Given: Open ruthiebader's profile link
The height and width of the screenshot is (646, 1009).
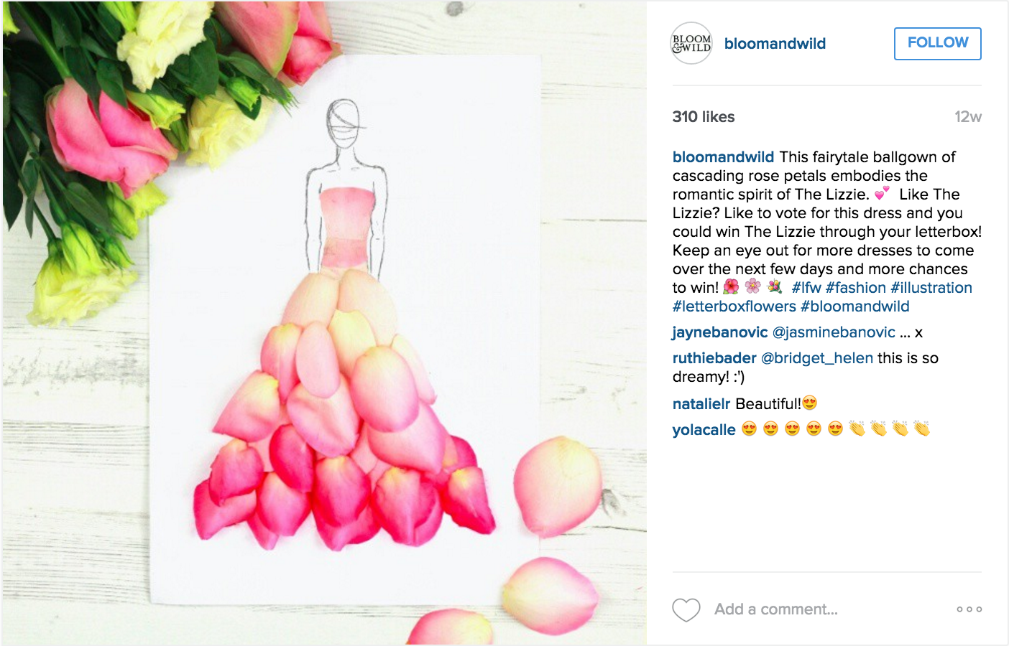Looking at the screenshot, I should [714, 358].
